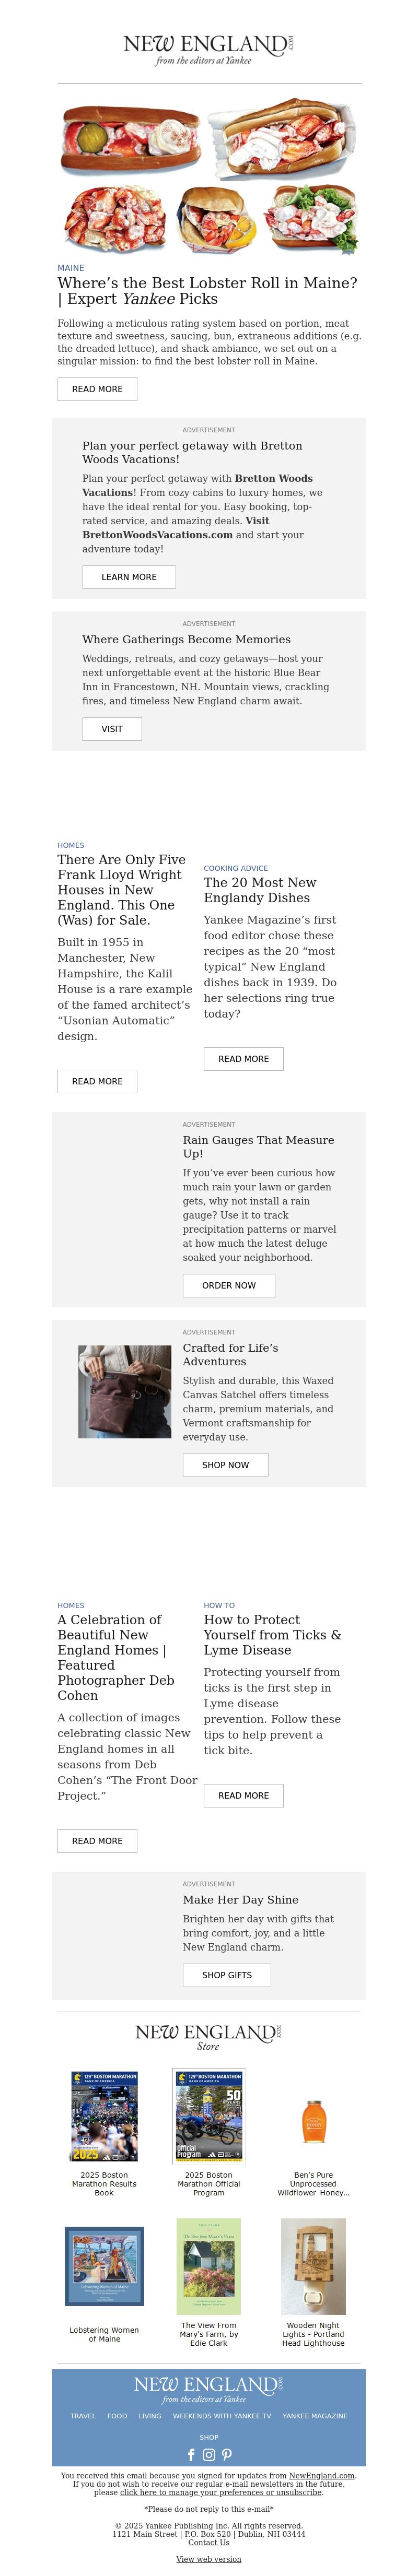Click the manage preferences or unsubscribe link

(x=221, y=2492)
